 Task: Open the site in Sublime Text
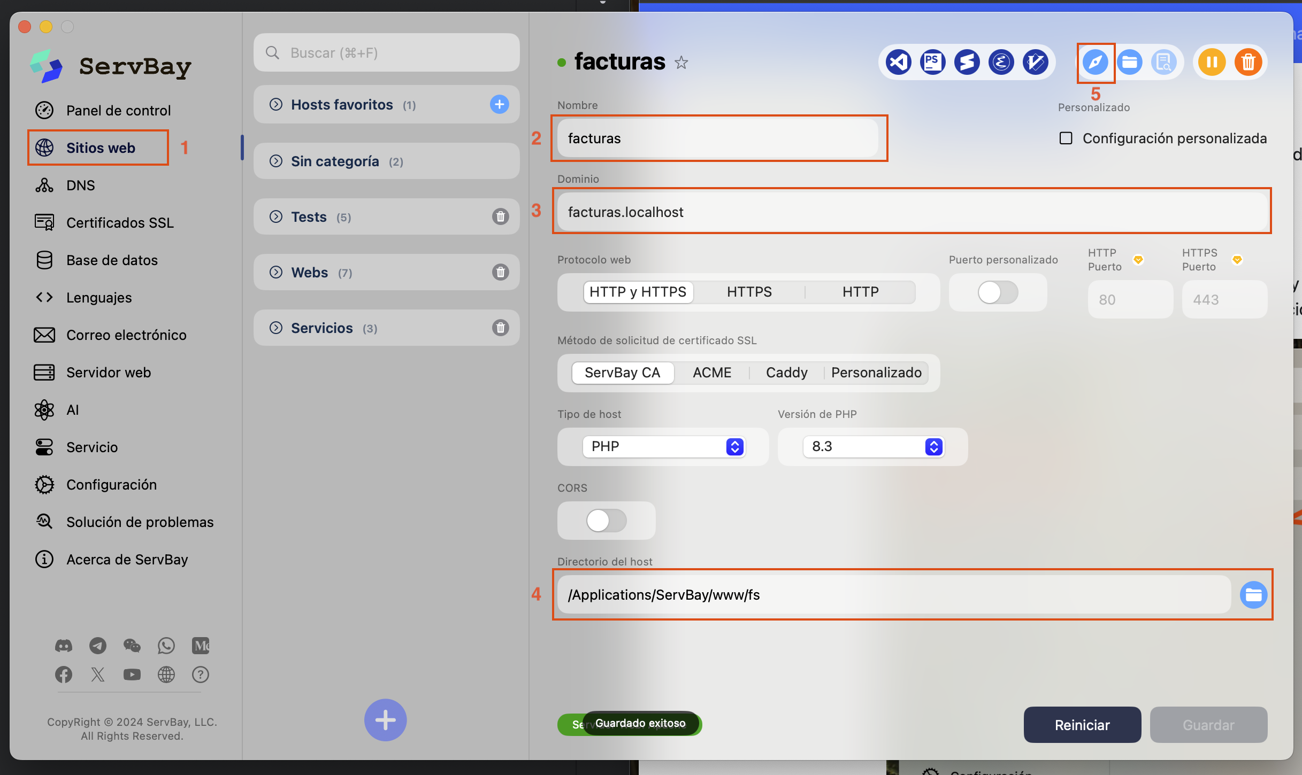click(967, 63)
